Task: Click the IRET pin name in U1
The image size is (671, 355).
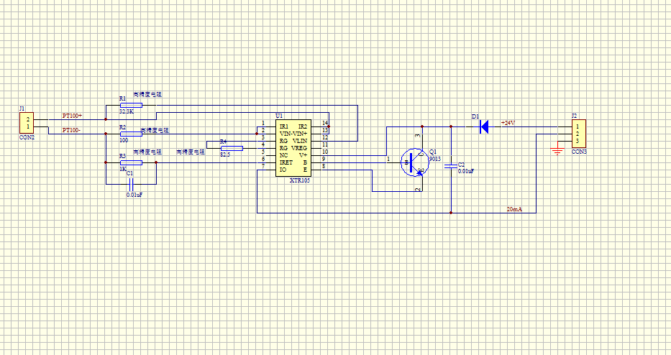Action: pos(286,162)
